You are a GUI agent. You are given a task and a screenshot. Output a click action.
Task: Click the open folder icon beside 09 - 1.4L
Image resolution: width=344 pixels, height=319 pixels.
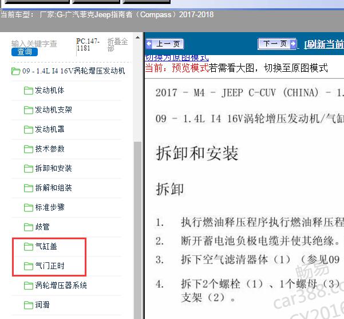click(15, 71)
